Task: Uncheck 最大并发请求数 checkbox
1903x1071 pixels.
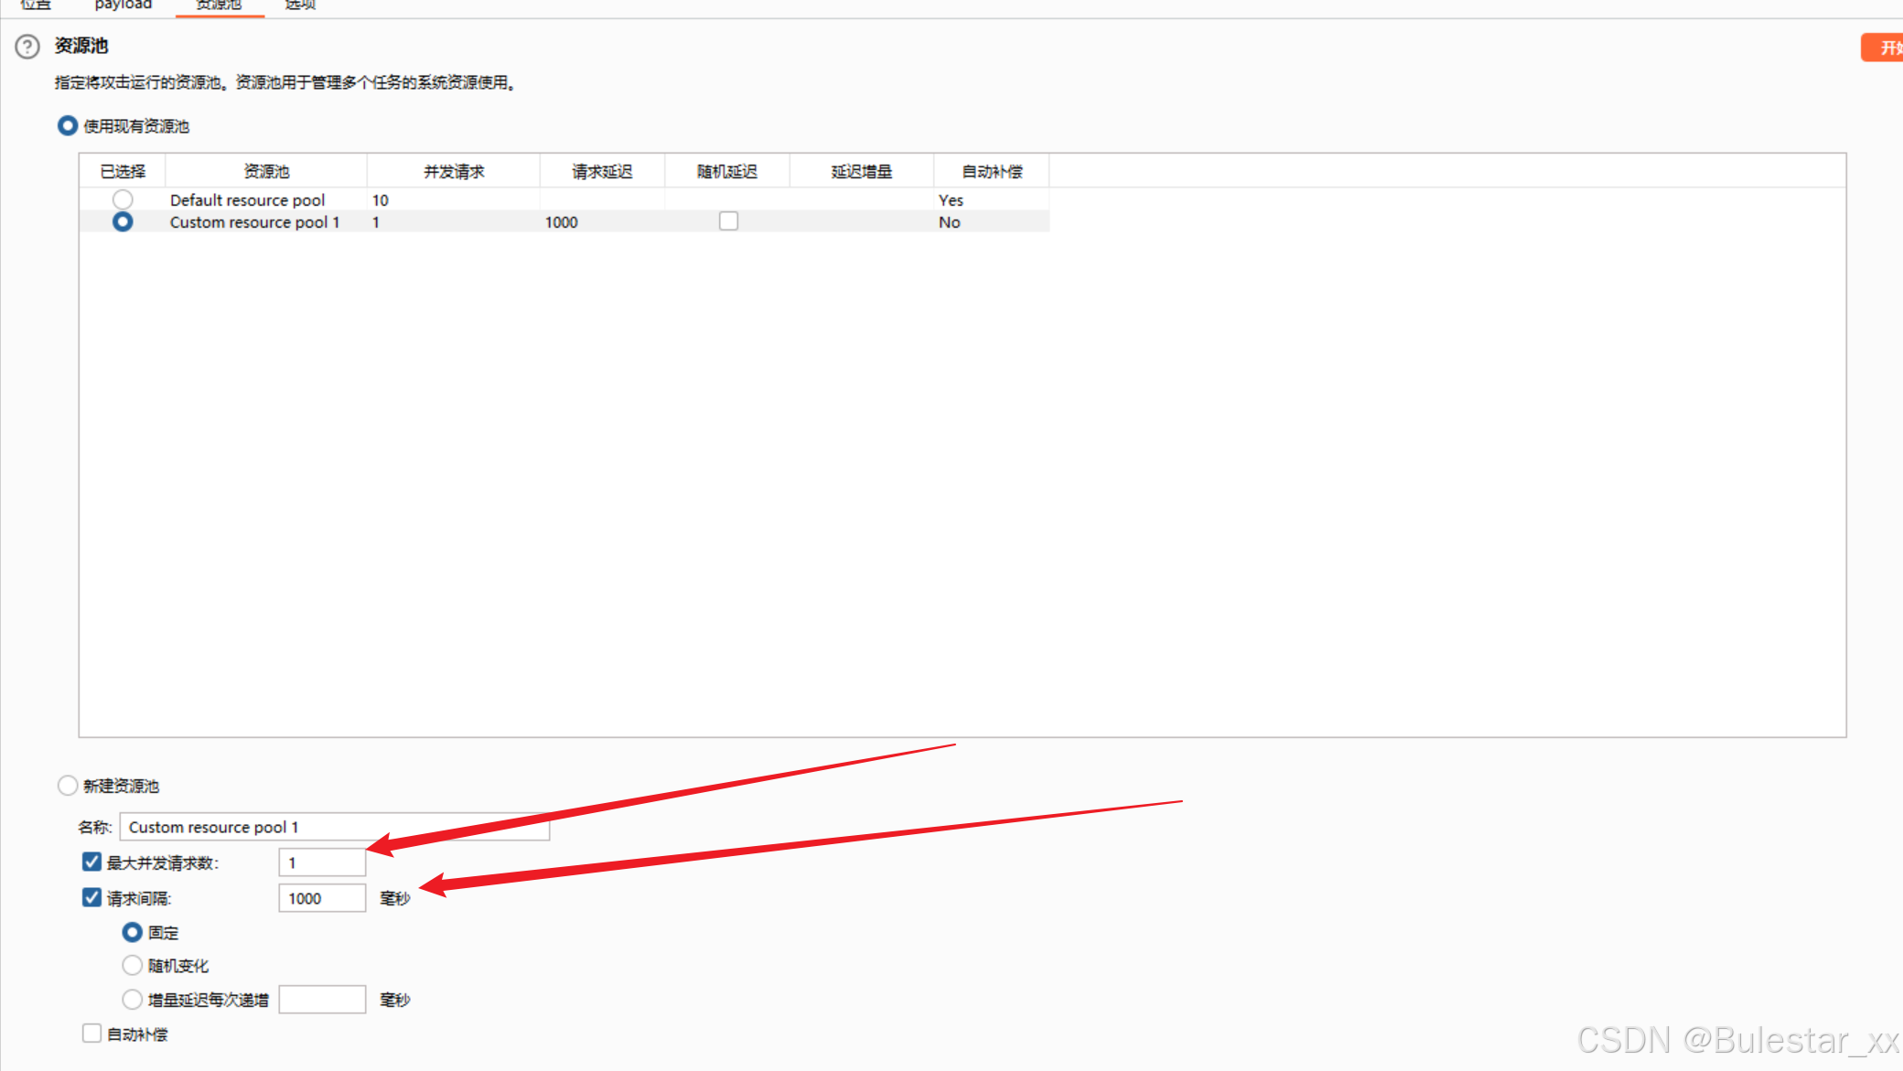Action: click(x=91, y=862)
